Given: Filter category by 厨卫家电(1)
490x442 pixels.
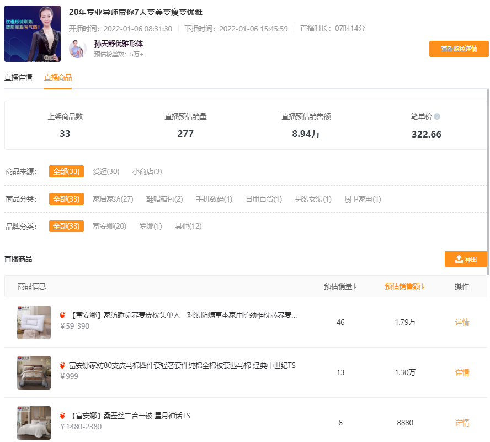Looking at the screenshot, I should pos(363,199).
